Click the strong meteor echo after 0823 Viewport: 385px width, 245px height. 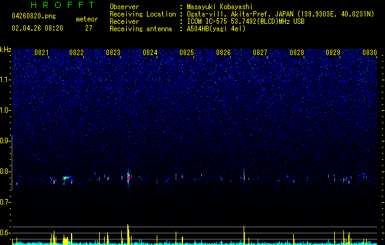pos(128,178)
